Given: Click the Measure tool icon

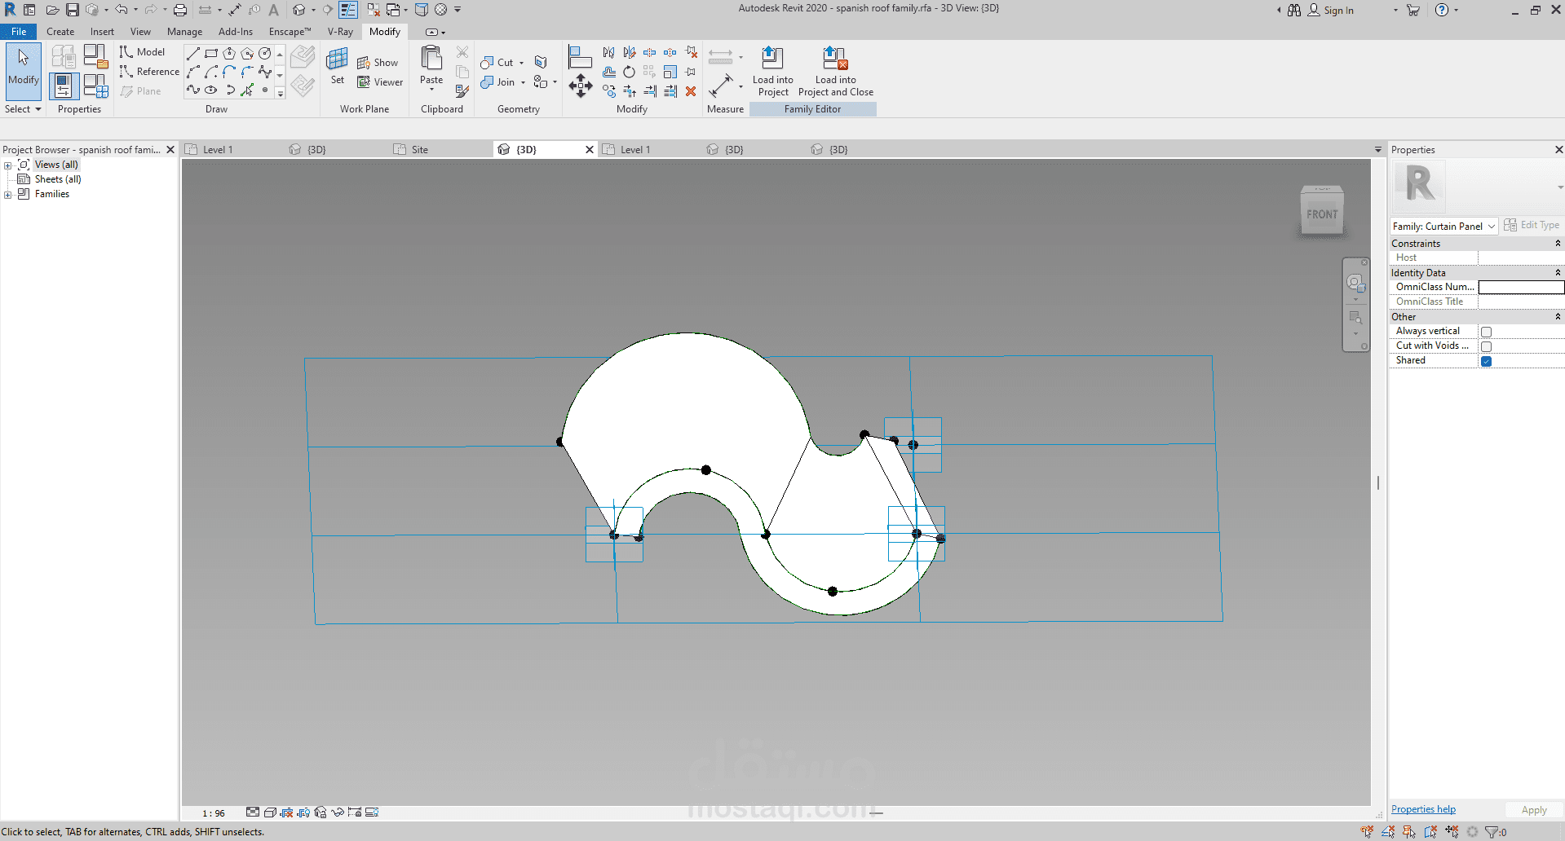Looking at the screenshot, I should (x=721, y=84).
